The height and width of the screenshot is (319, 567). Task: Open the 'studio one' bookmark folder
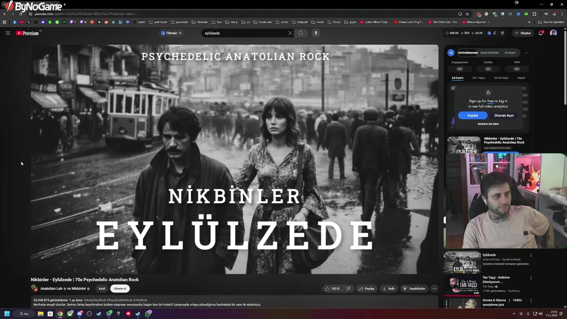[263, 22]
